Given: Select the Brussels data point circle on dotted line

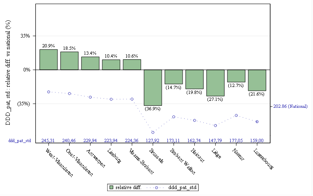Looking at the screenshot, I should coord(153,132).
